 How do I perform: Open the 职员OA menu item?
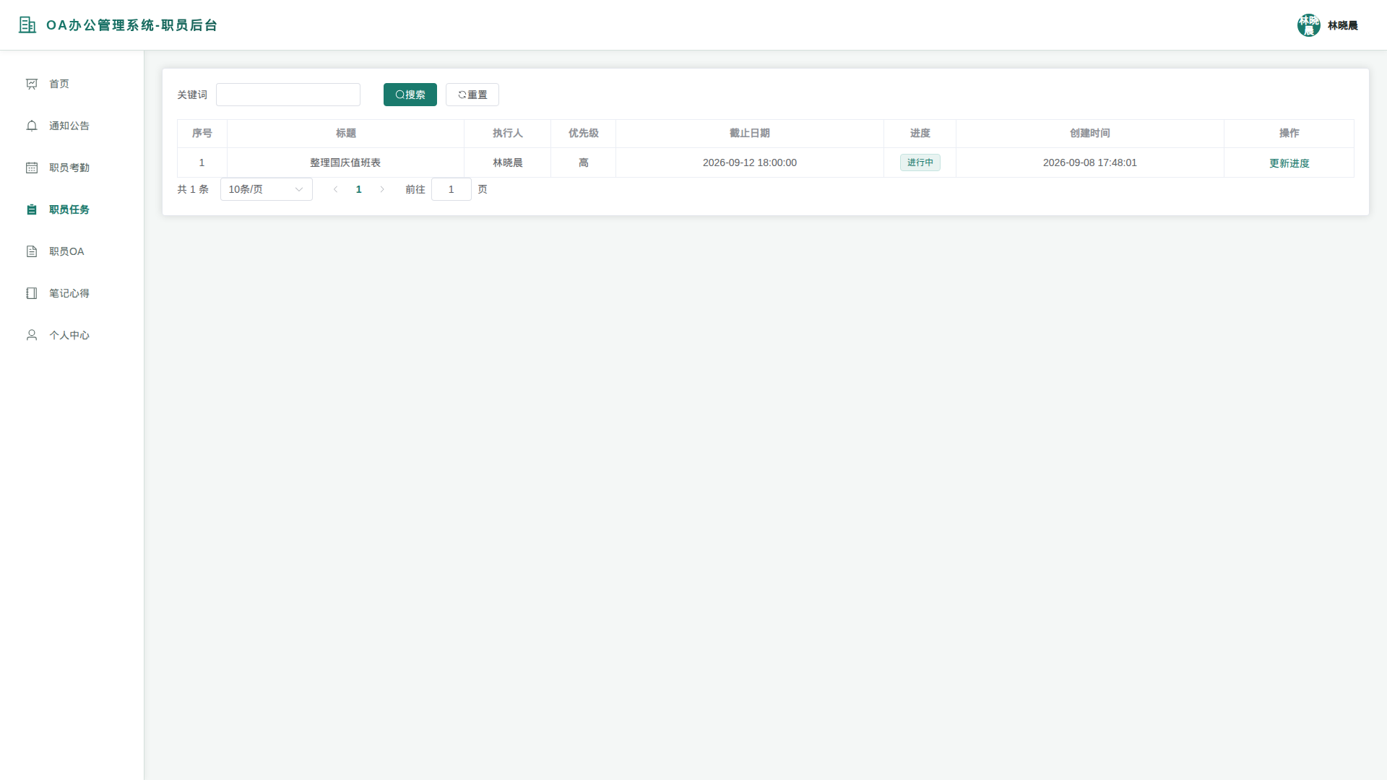[72, 251]
